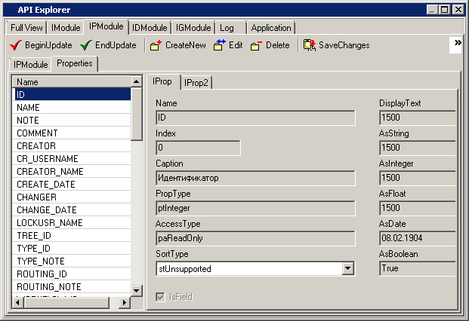Open the SortType dropdown
469x321 pixels.
347,268
